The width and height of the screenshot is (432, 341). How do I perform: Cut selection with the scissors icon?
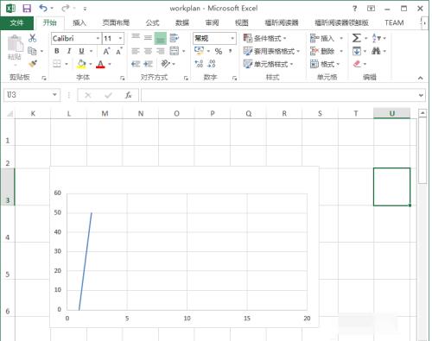(x=32, y=38)
